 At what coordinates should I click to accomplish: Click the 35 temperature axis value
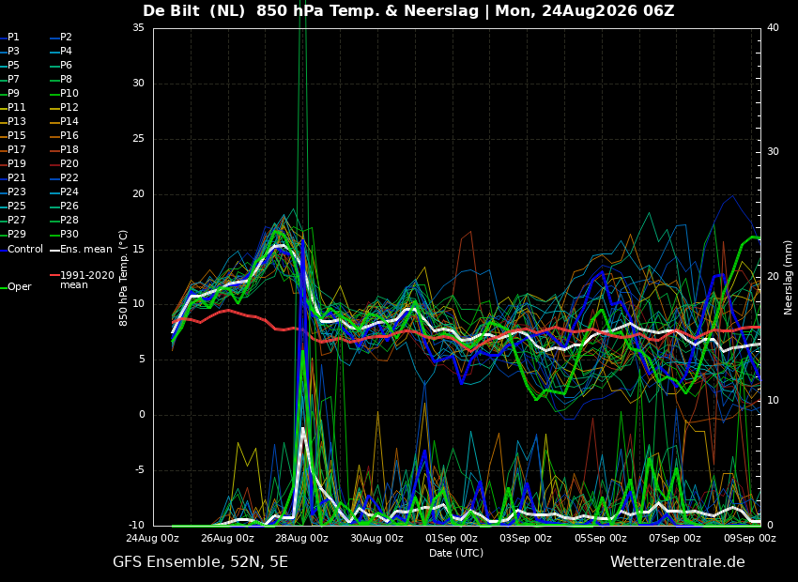tap(138, 28)
